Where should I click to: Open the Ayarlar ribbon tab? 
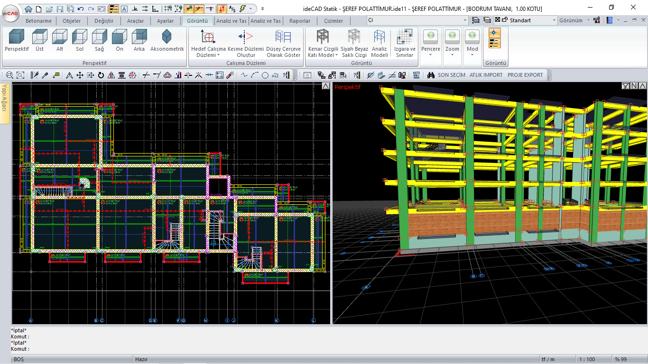pos(165,21)
